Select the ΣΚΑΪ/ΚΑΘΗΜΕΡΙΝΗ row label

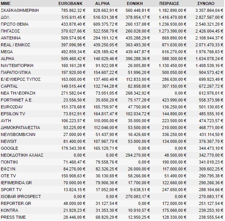click(x=20, y=10)
